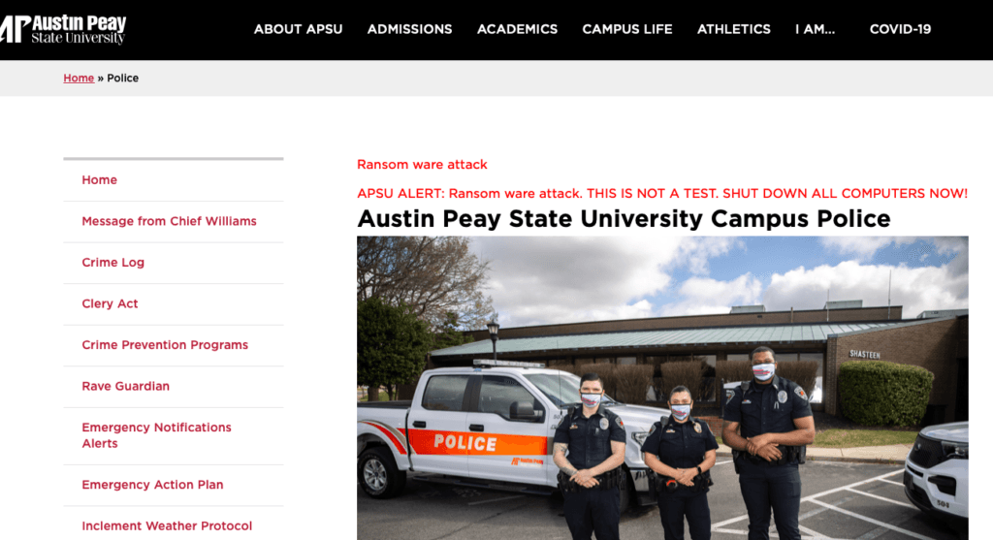Click the campus police officers photo
993x540 pixels.
[662, 388]
